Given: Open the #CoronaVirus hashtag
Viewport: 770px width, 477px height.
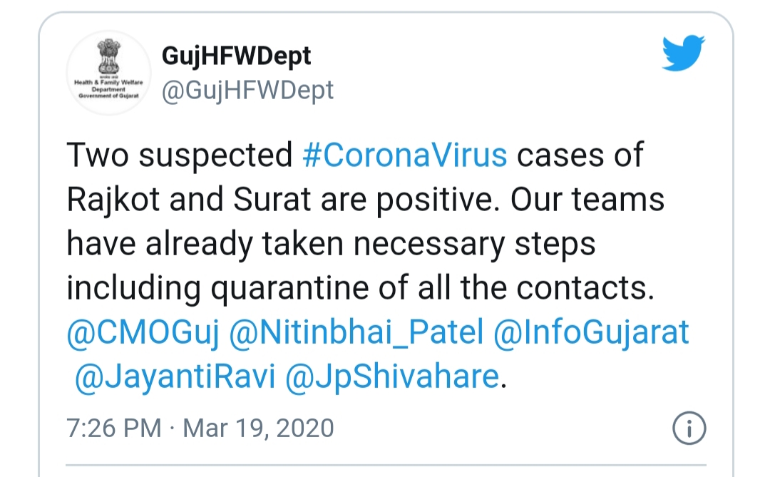Looking at the screenshot, I should 405,155.
